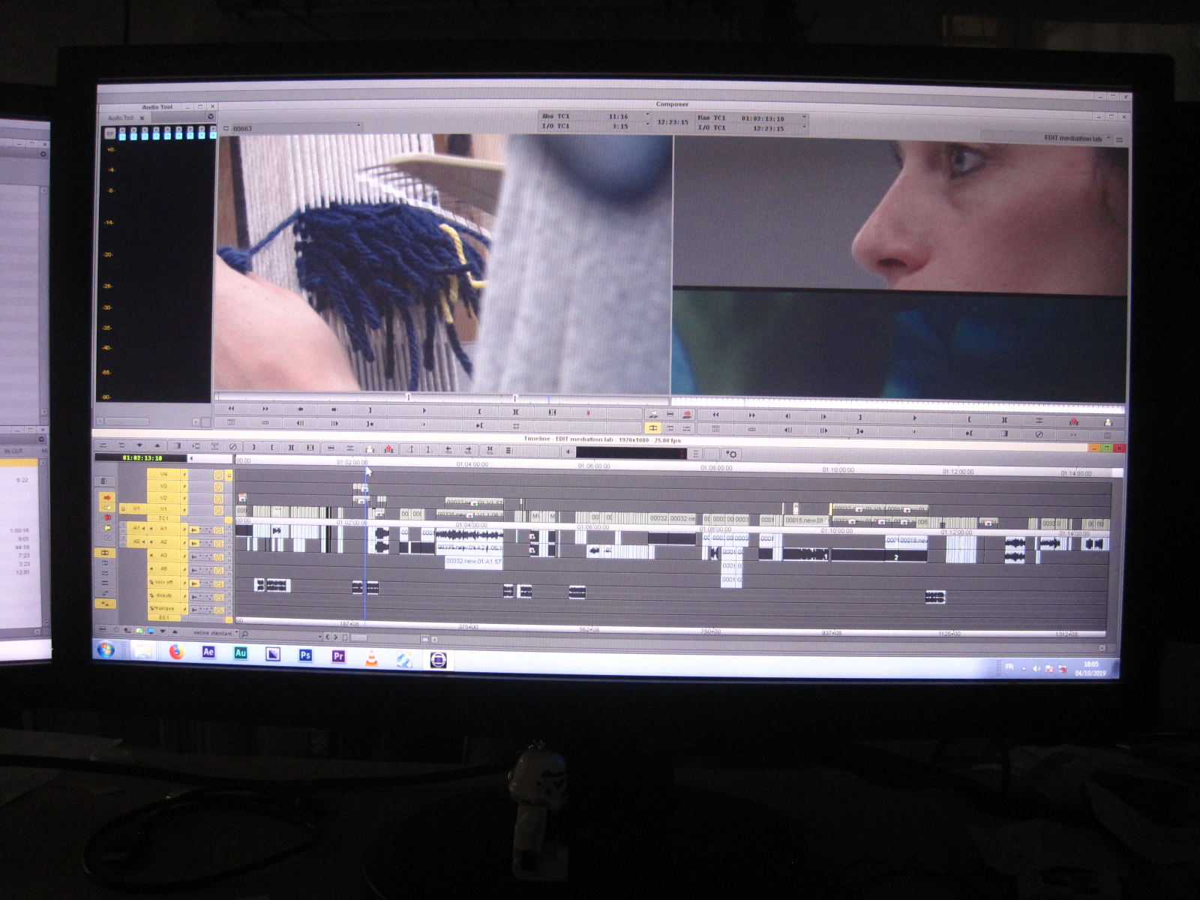Select the yellow Extract/Splice-in segment arrow tool

click(107, 508)
